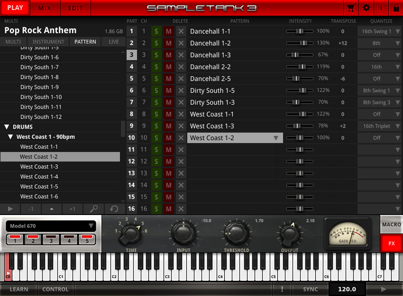Click the C3 key on the keyboard
The image size is (403, 296).
[167, 273]
